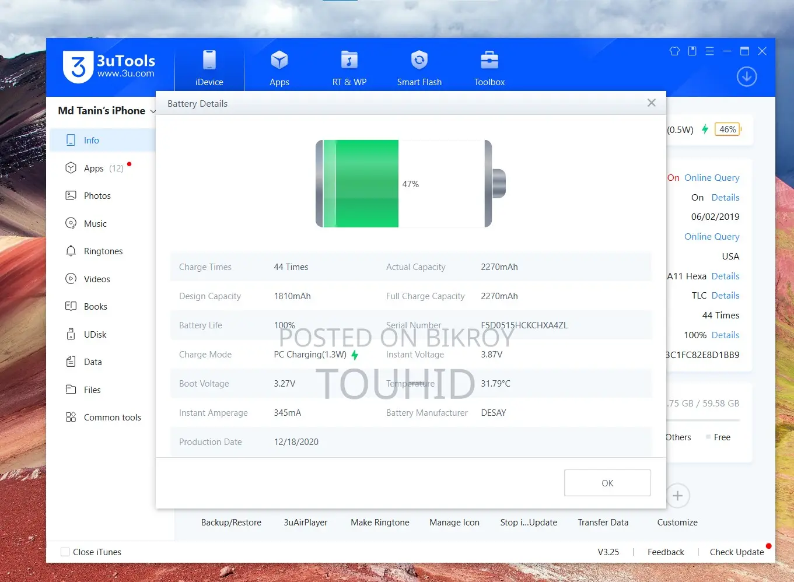794x582 pixels.
Task: Open Music in the sidebar
Action: click(x=103, y=223)
